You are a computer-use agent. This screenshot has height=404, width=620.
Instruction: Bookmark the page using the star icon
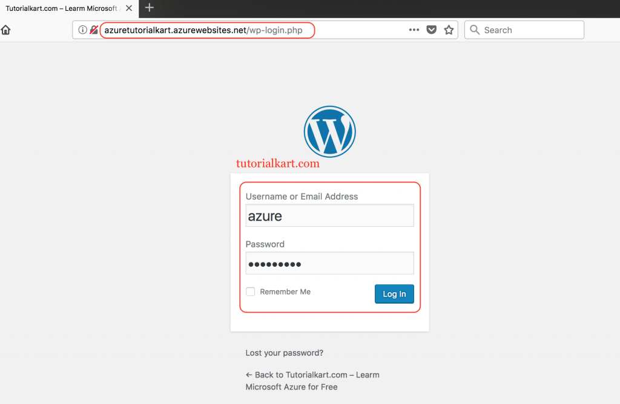click(x=449, y=30)
